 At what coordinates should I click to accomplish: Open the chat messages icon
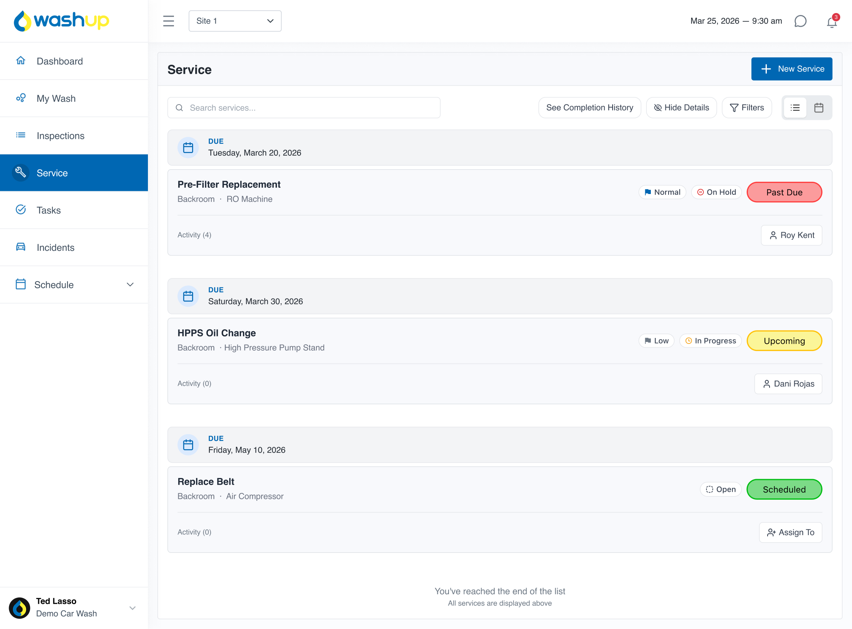click(x=800, y=21)
